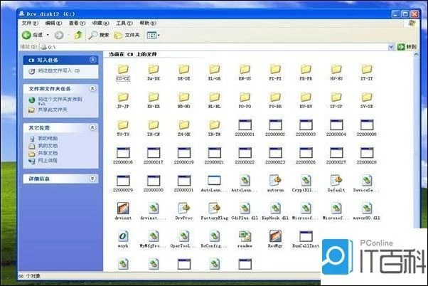Go up one folder level icon
This screenshot has width=428, height=286.
point(78,35)
